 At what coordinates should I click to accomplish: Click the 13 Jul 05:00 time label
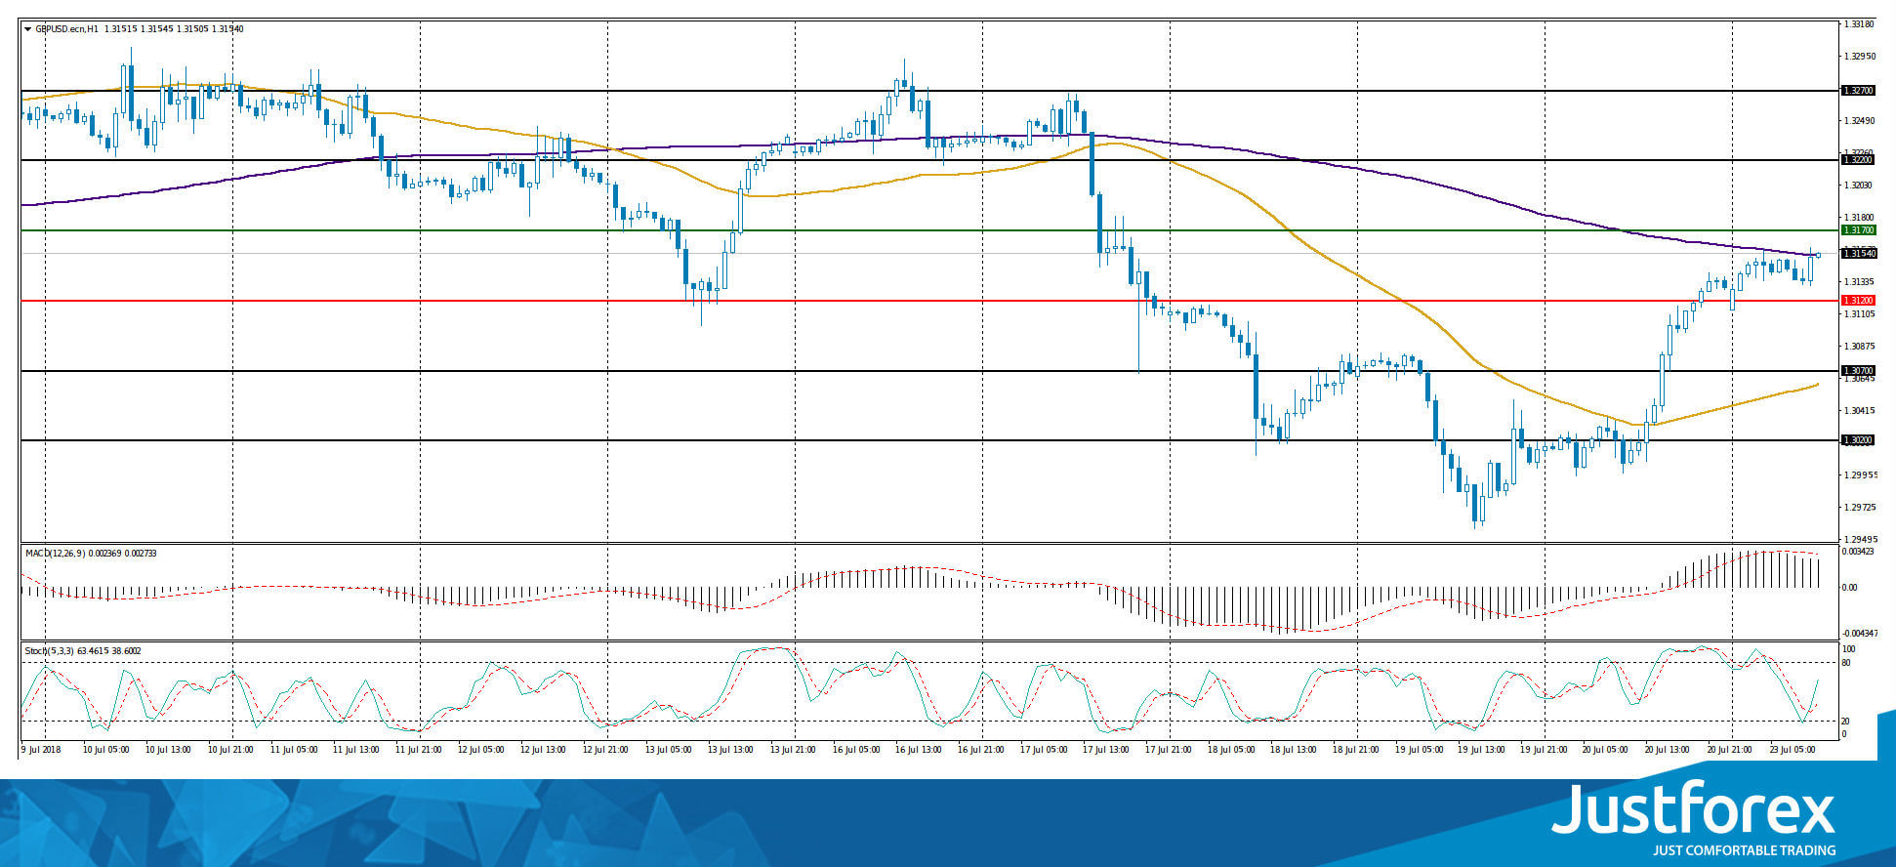(x=669, y=750)
